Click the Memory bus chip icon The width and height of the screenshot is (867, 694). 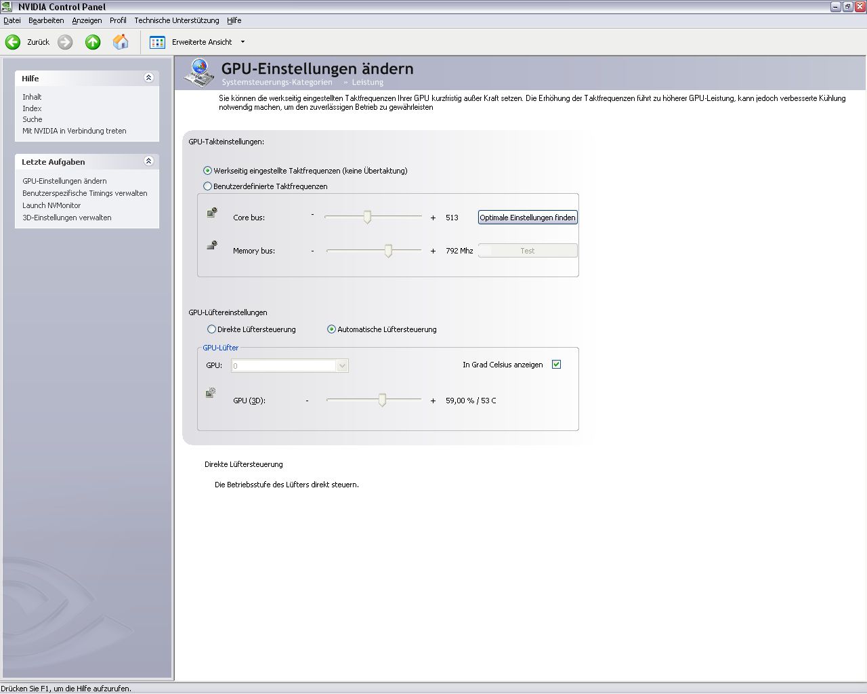[212, 245]
